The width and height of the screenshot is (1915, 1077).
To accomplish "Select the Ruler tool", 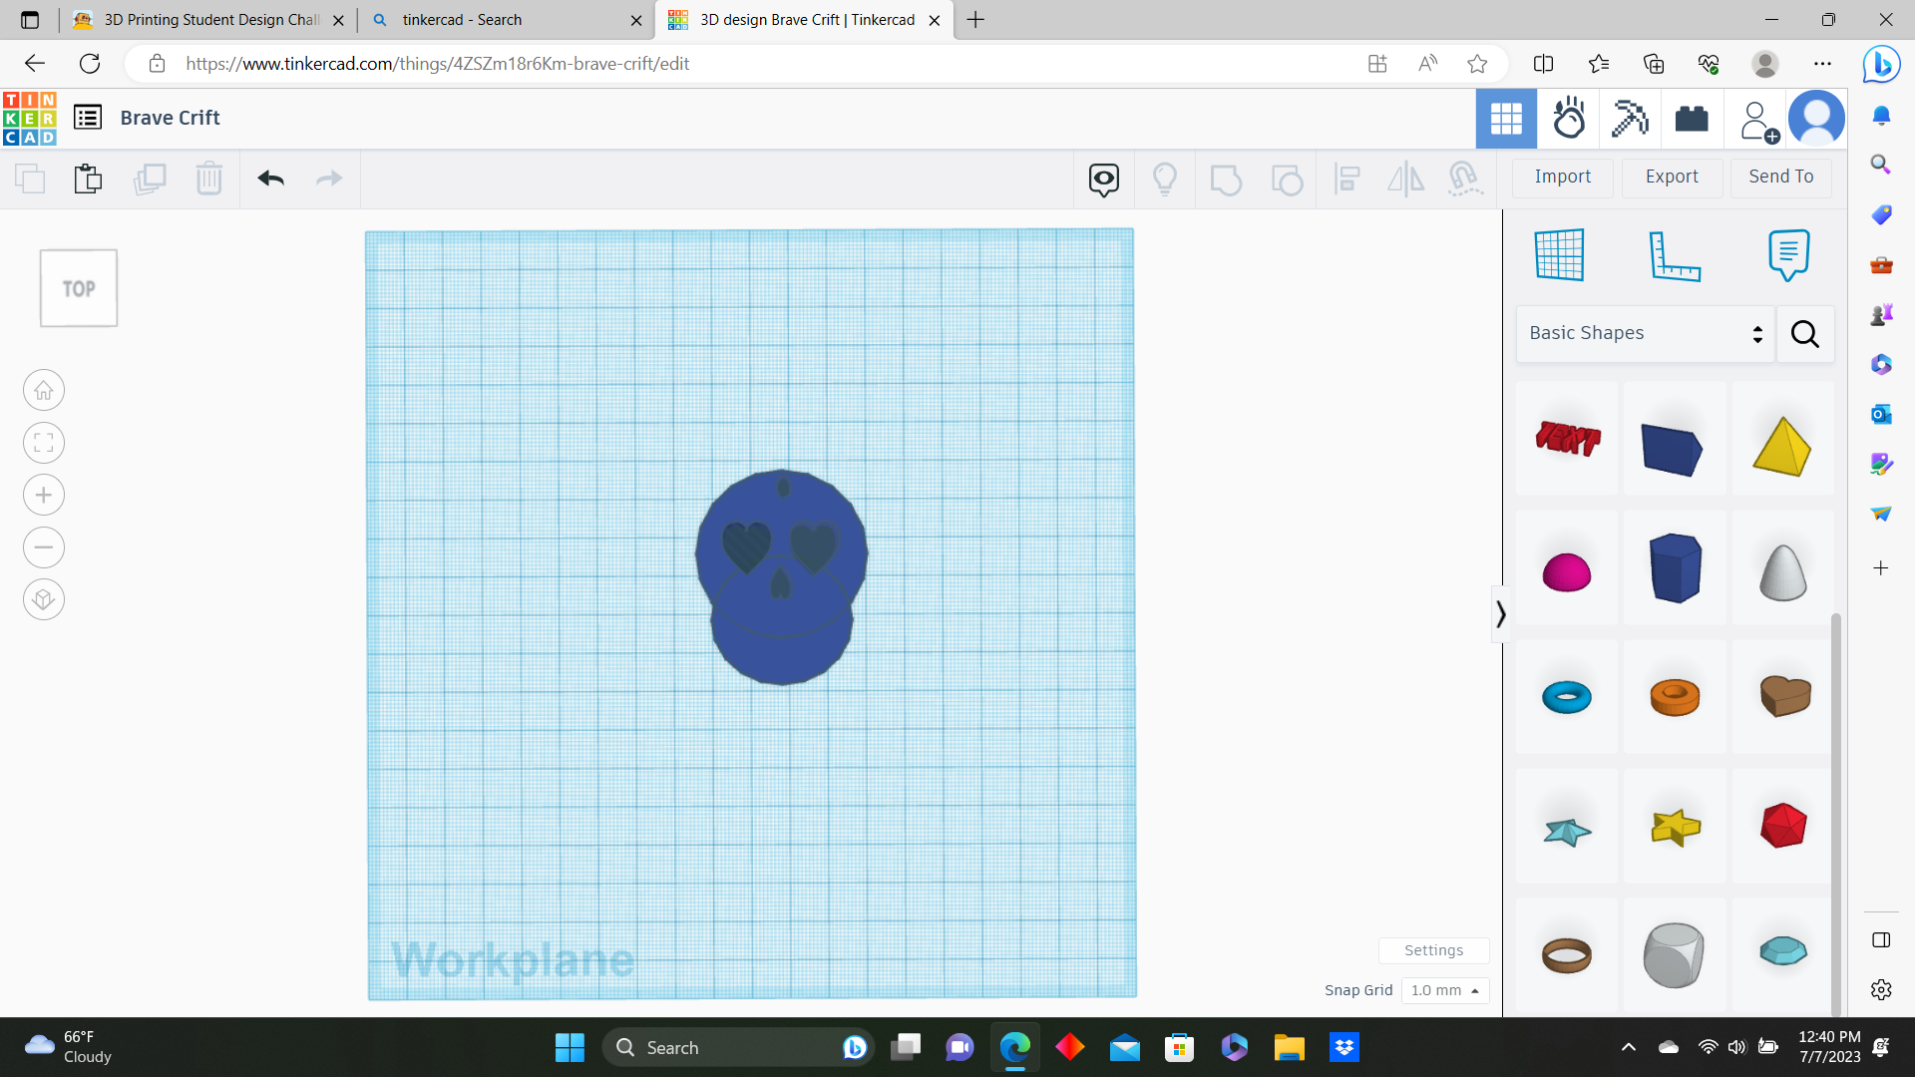I will [1674, 254].
